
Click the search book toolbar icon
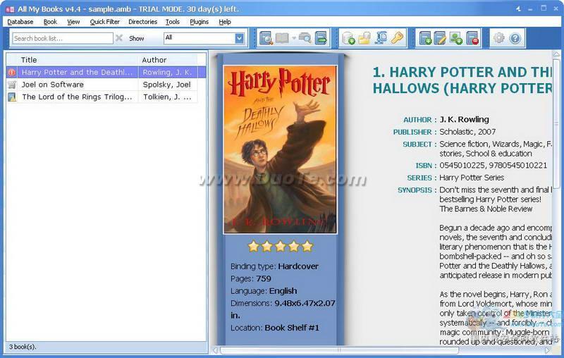[x=266, y=38]
